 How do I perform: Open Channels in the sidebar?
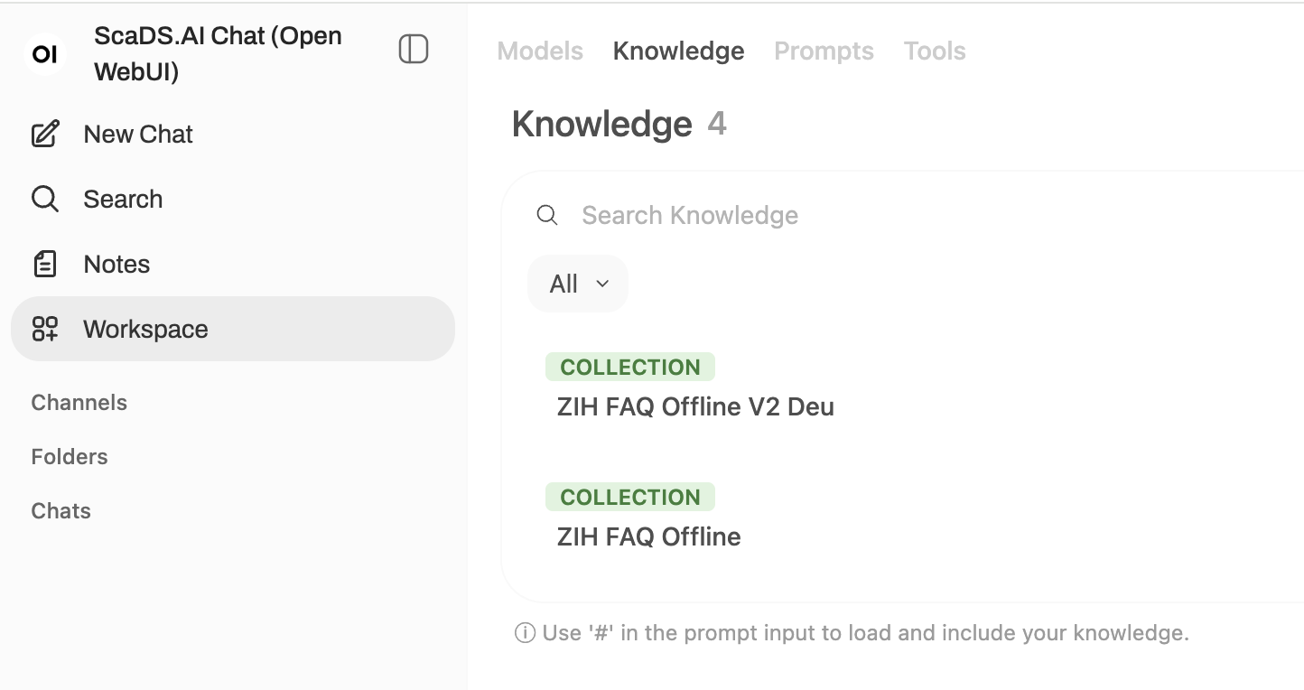[x=79, y=402]
